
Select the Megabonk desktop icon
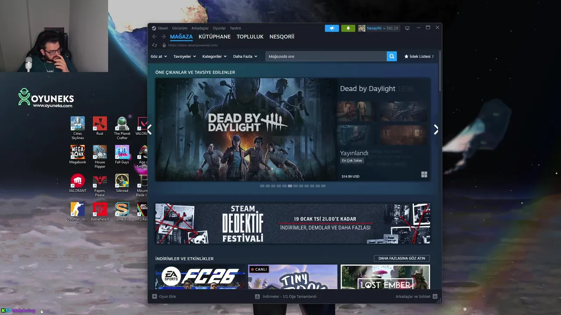point(78,154)
